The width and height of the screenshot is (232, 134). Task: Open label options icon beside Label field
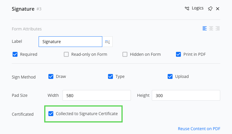pyautogui.click(x=107, y=42)
